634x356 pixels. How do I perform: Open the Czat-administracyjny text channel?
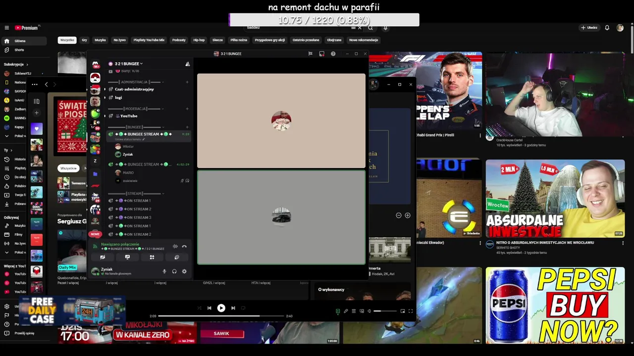coord(134,89)
